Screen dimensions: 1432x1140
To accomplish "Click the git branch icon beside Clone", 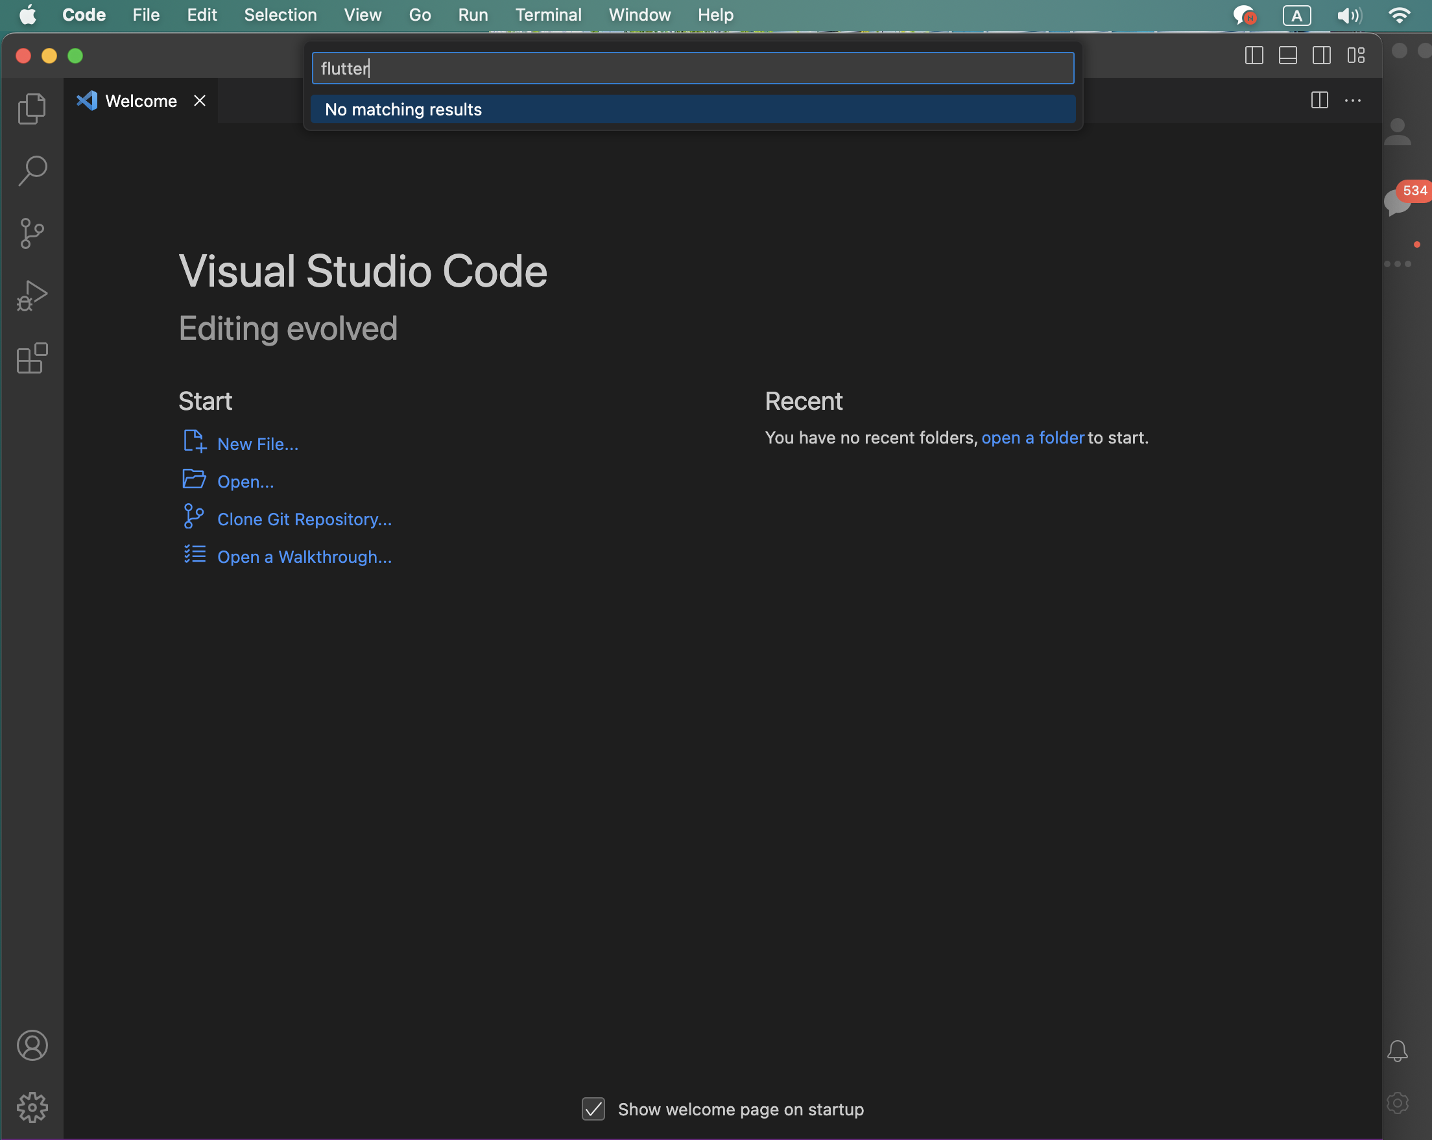I will [193, 516].
